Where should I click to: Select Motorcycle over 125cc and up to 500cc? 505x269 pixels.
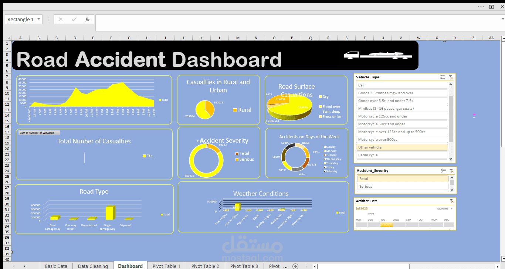402,132
